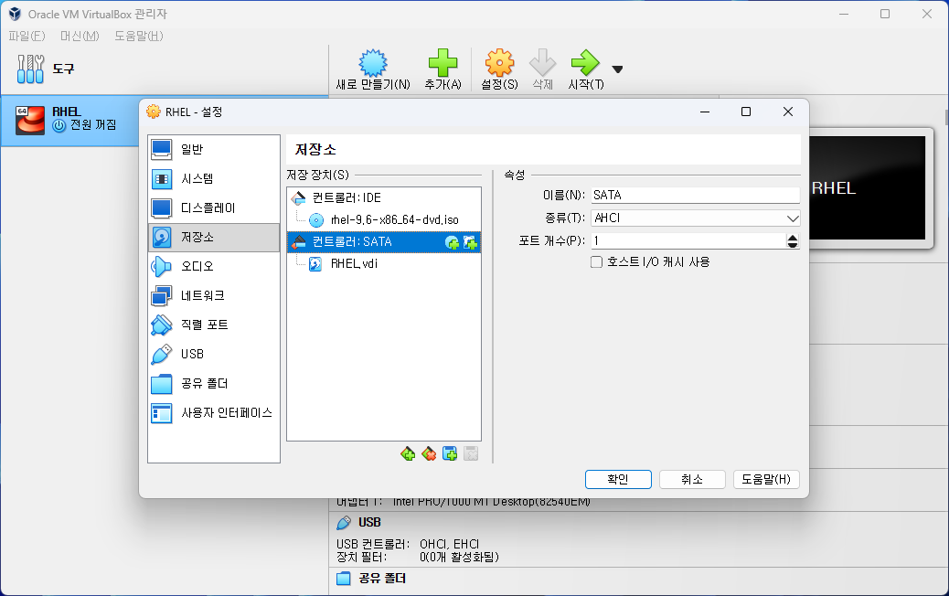Select 컨트롤러: IDE in storage tree
This screenshot has width=949, height=596.
click(384, 197)
